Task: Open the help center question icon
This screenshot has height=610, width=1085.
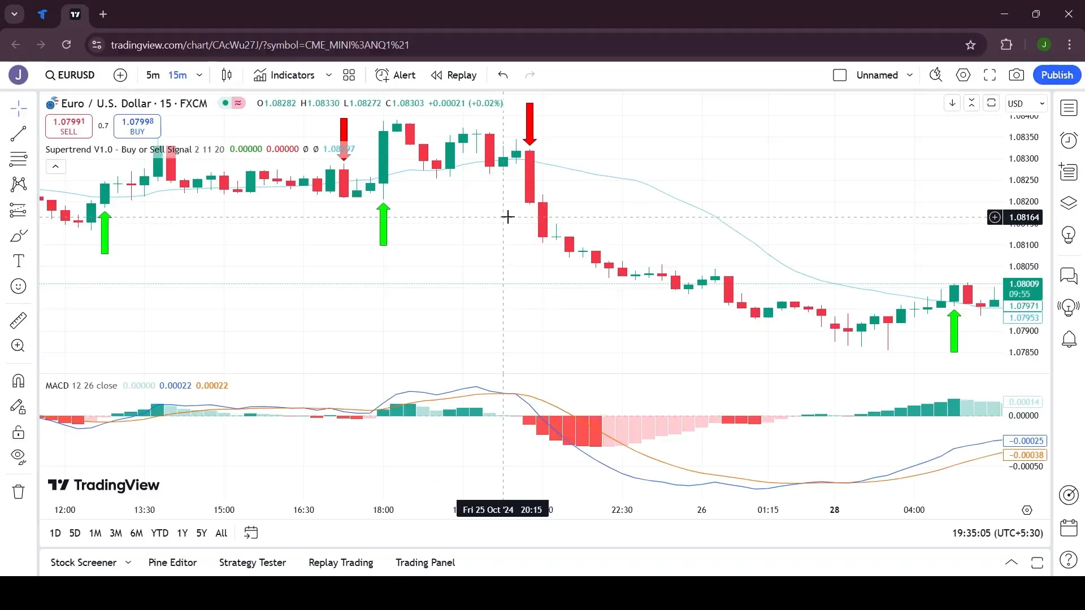Action: click(1069, 560)
